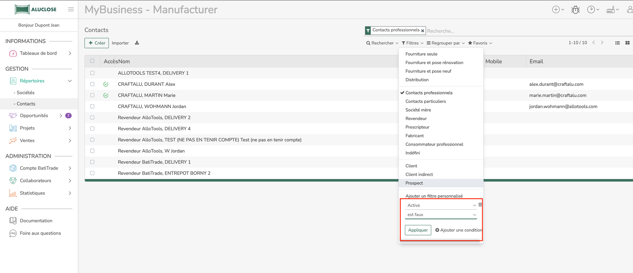Delete custom filter with trash icon
The width and height of the screenshot is (633, 273).
[480, 205]
